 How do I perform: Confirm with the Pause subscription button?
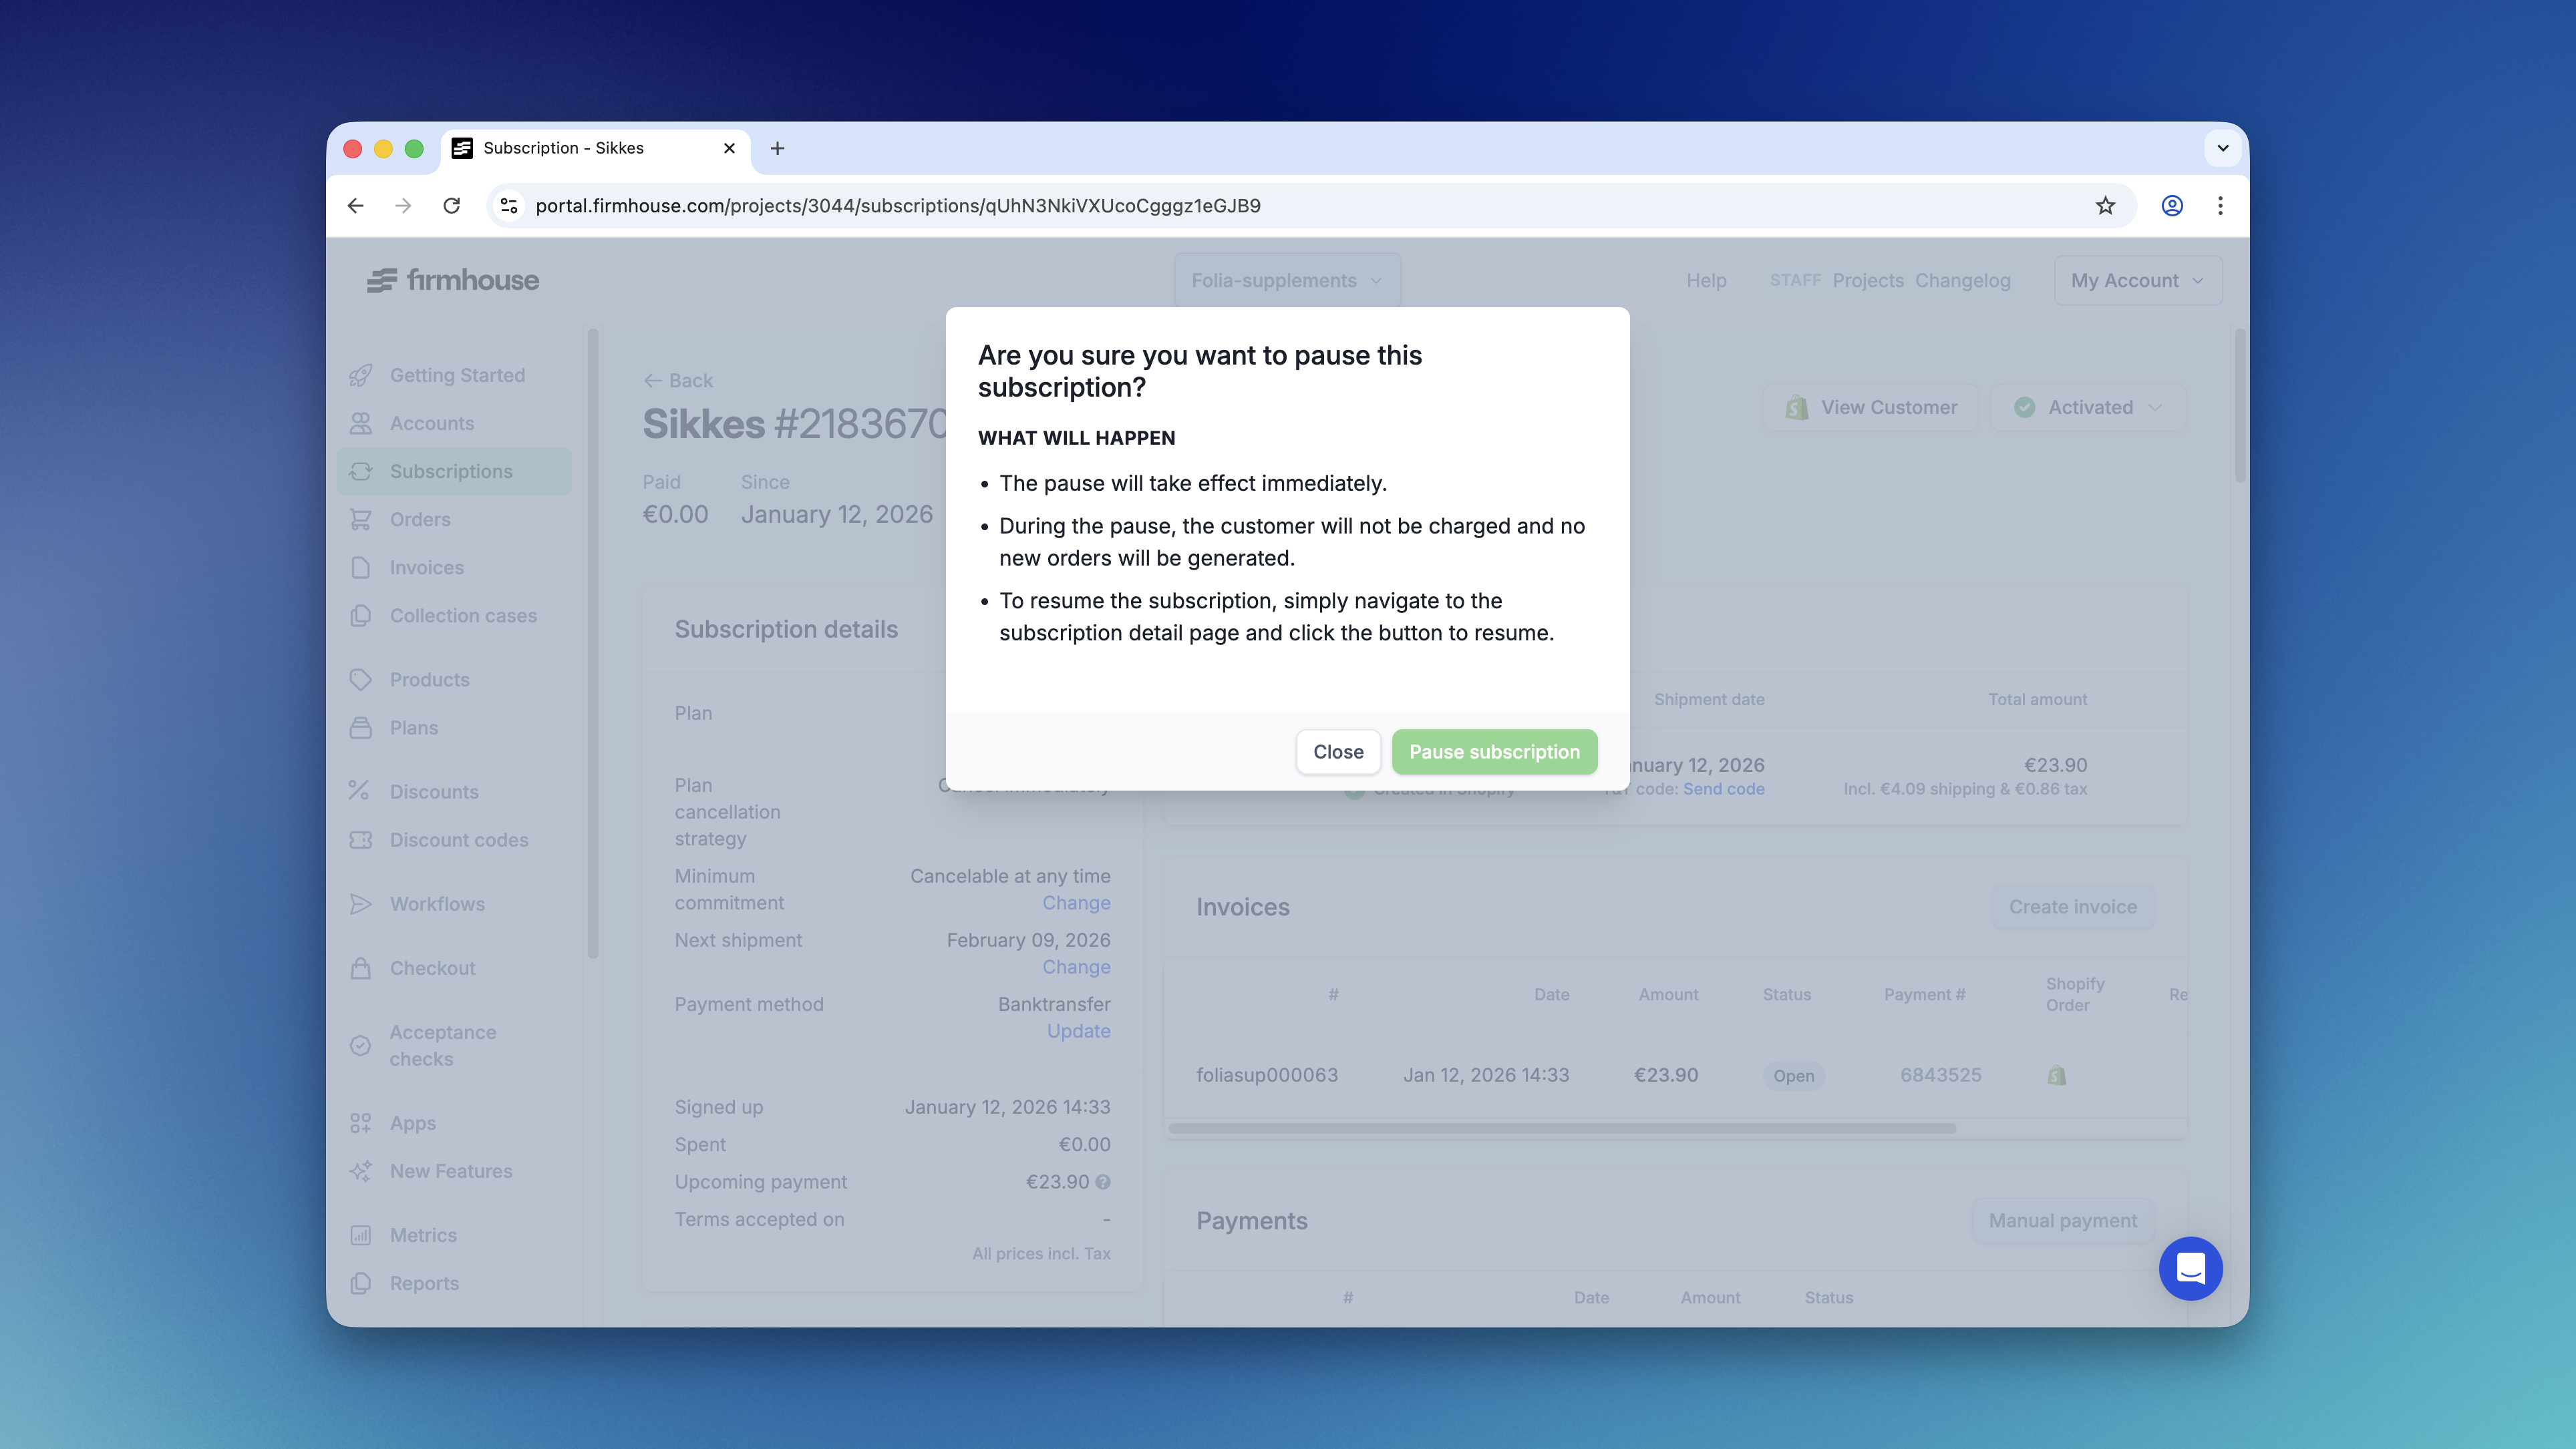1493,751
